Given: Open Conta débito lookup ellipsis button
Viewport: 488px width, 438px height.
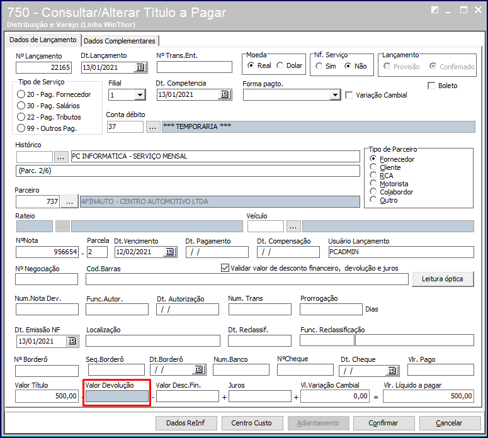Looking at the screenshot, I should tap(153, 127).
